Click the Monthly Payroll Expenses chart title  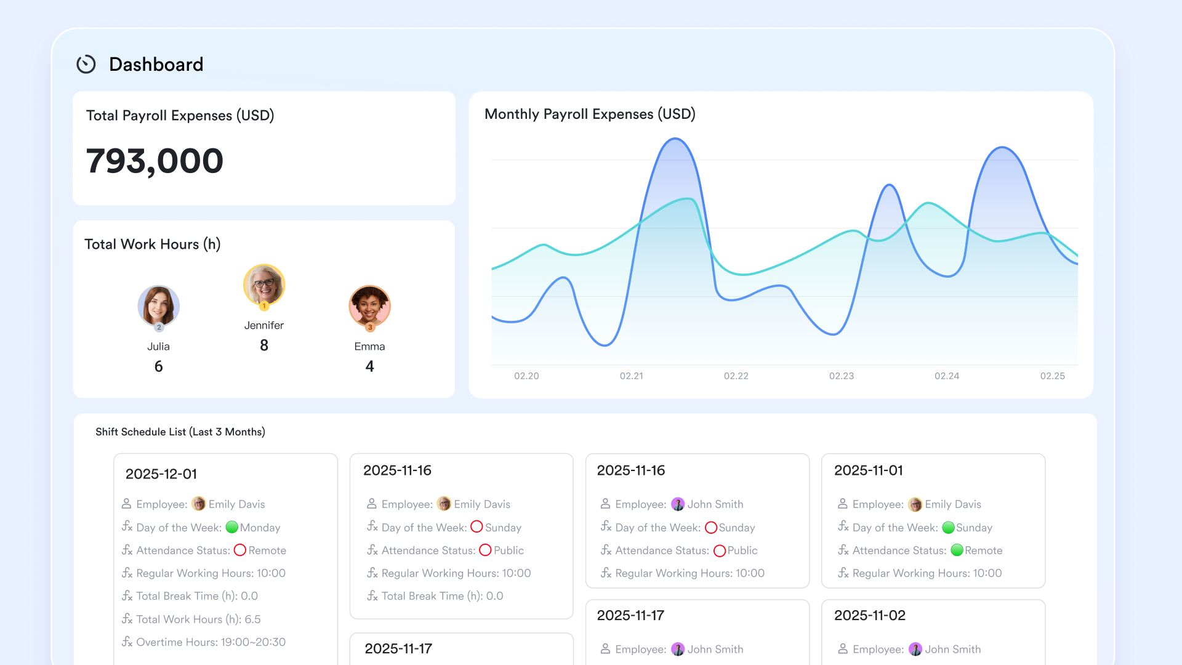pos(590,114)
